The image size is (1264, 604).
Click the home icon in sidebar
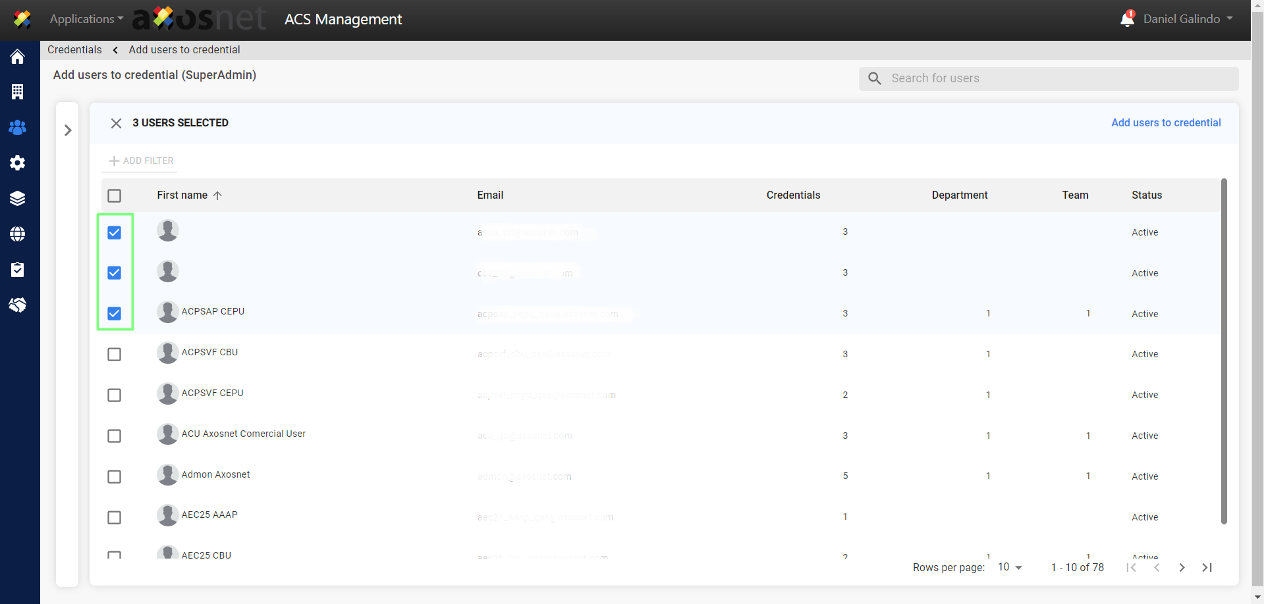tap(18, 57)
